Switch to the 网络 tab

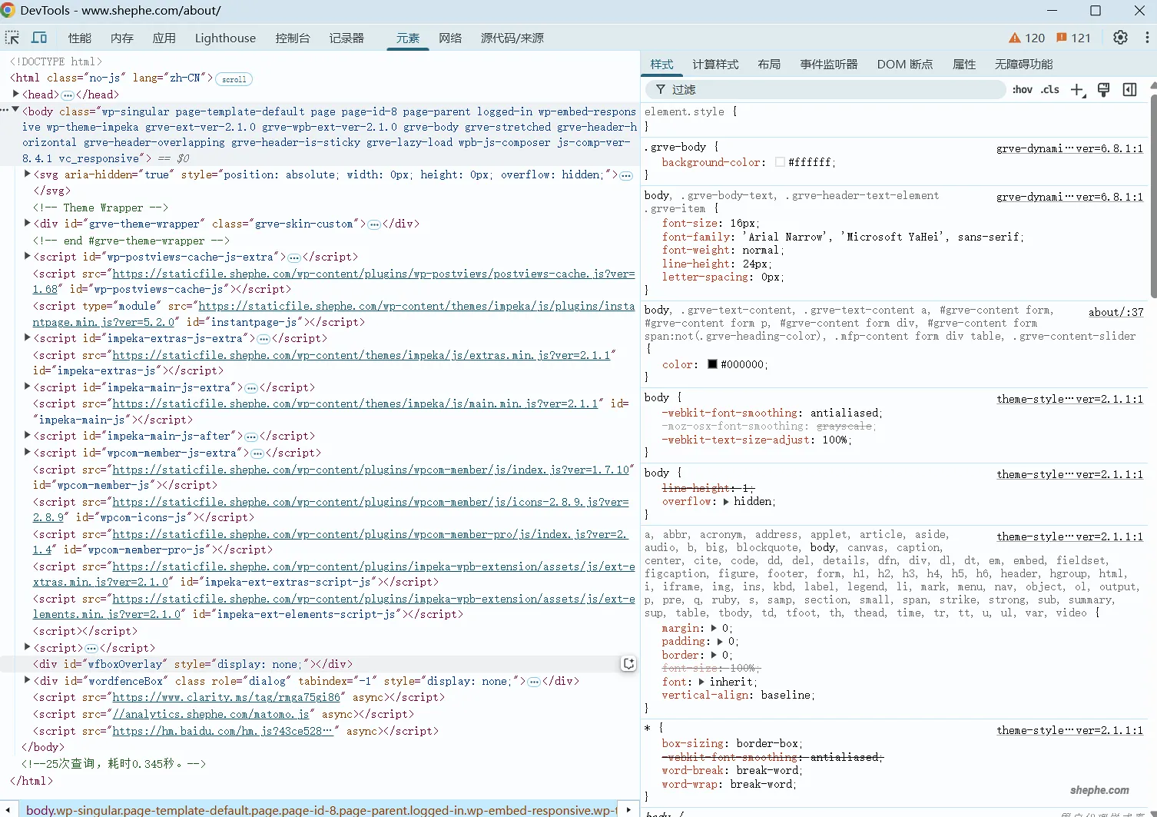click(x=450, y=38)
